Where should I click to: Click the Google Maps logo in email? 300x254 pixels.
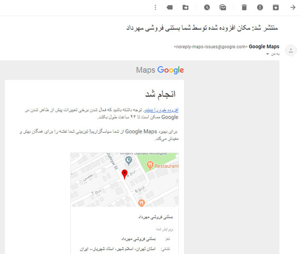pyautogui.click(x=160, y=70)
